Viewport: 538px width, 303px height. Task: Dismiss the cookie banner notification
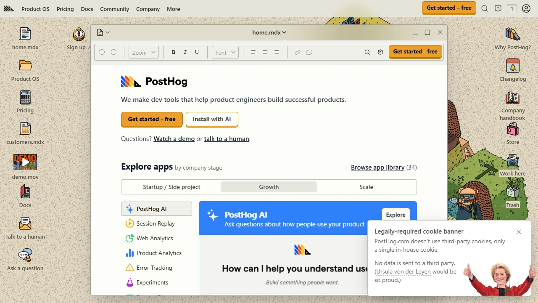click(518, 232)
